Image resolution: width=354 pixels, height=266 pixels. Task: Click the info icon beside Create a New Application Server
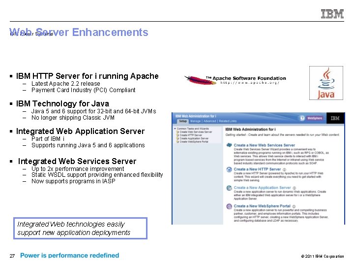[x=295, y=188]
